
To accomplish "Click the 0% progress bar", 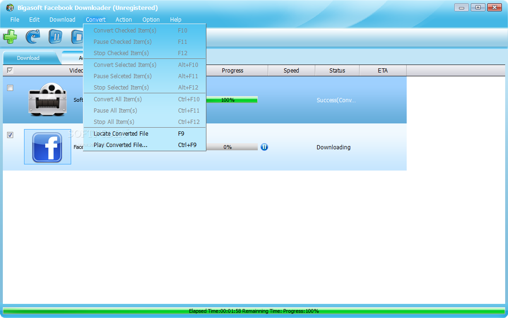I will point(232,147).
